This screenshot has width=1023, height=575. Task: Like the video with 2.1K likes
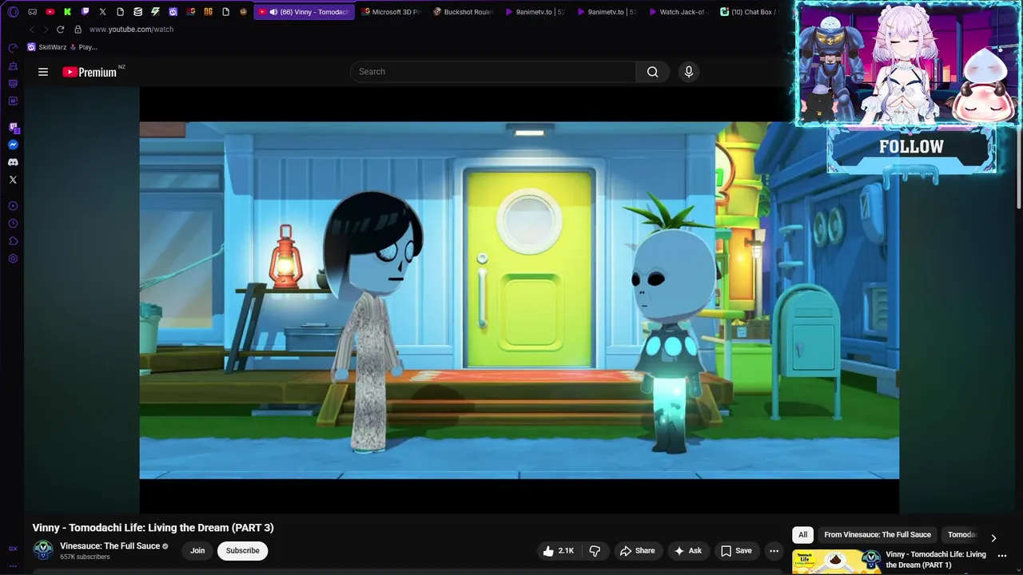click(559, 551)
